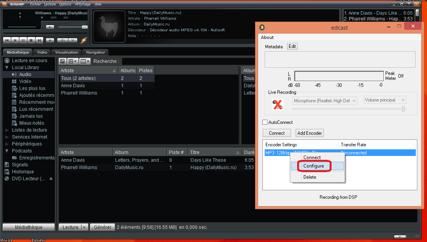The width and height of the screenshot is (427, 242).
Task: Toggle shuffle mode in Winamp
Action: pos(63,41)
